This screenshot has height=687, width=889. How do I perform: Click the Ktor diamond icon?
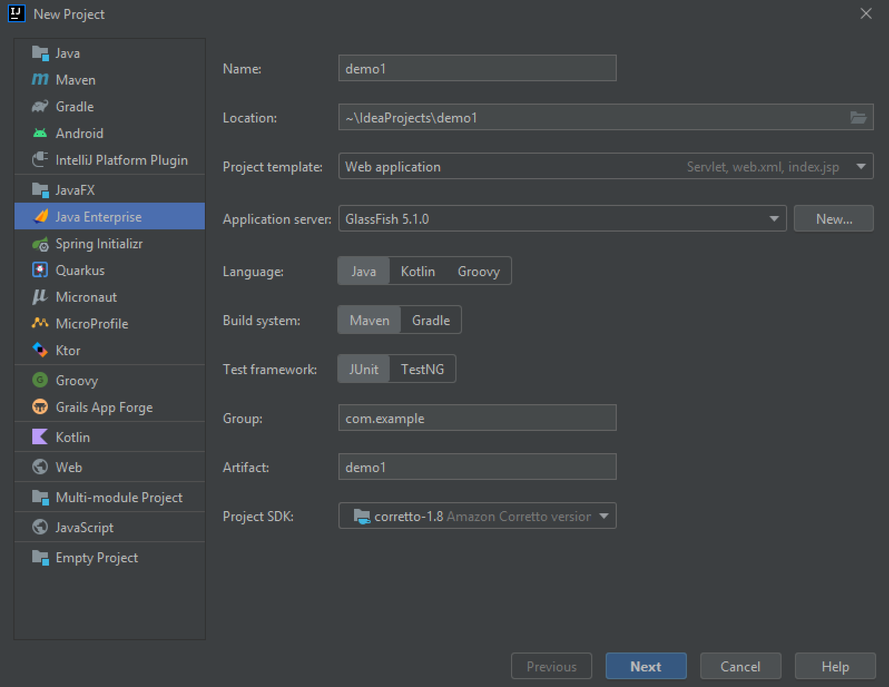(x=40, y=350)
